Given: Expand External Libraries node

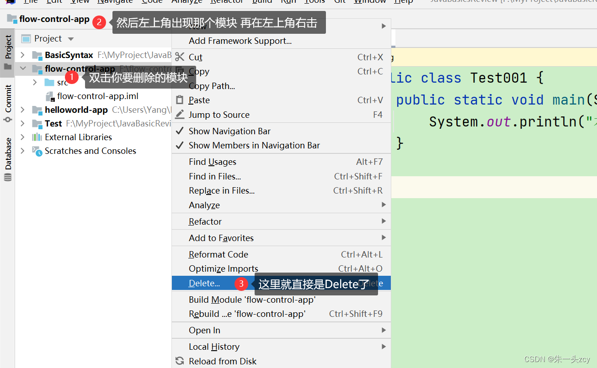Looking at the screenshot, I should [22, 137].
